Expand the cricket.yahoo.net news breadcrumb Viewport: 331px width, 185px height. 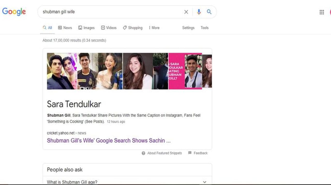[66, 133]
